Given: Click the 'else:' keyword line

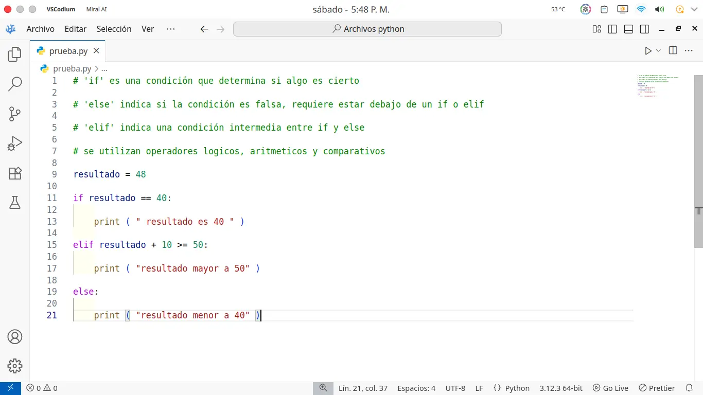Looking at the screenshot, I should [86, 292].
